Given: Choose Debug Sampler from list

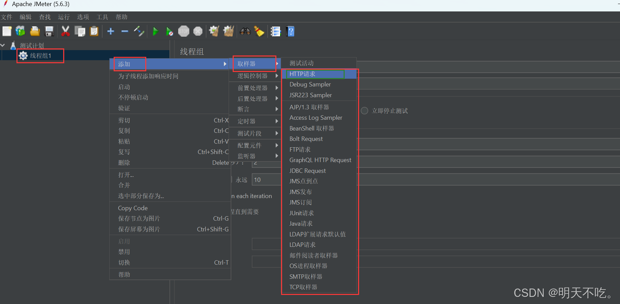Looking at the screenshot, I should pos(319,84).
